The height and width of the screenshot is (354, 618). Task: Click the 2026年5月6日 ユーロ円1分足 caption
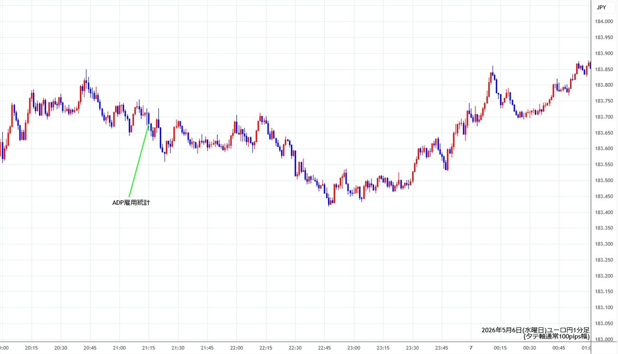[535, 330]
